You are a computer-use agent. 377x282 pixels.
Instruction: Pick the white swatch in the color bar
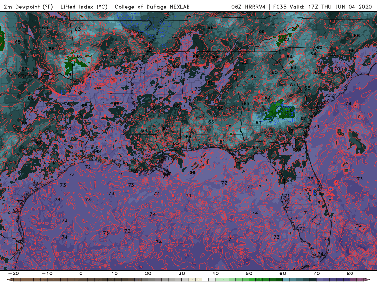click(205, 279)
